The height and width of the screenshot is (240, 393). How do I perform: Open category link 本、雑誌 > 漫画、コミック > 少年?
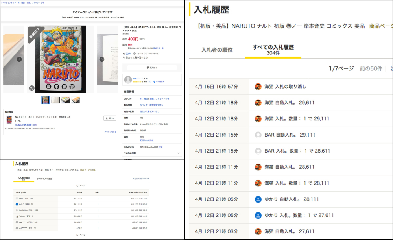point(154,99)
